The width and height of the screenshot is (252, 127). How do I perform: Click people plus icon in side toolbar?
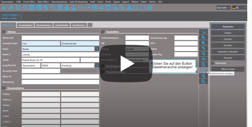coord(203,43)
